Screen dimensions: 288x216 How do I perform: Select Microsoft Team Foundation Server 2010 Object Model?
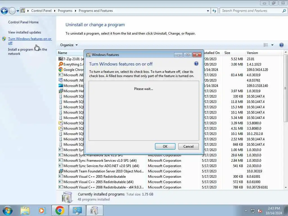click(103, 171)
